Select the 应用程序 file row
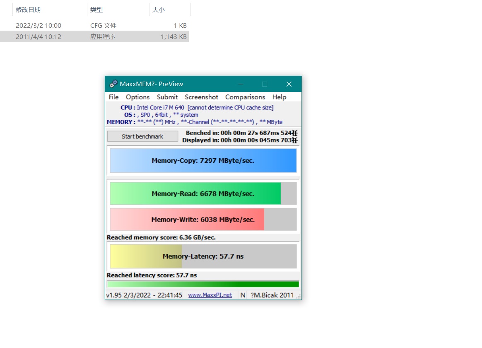This screenshot has height=348, width=482. [104, 36]
